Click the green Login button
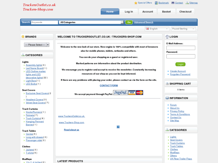218x163 pixels. (x=181, y=64)
